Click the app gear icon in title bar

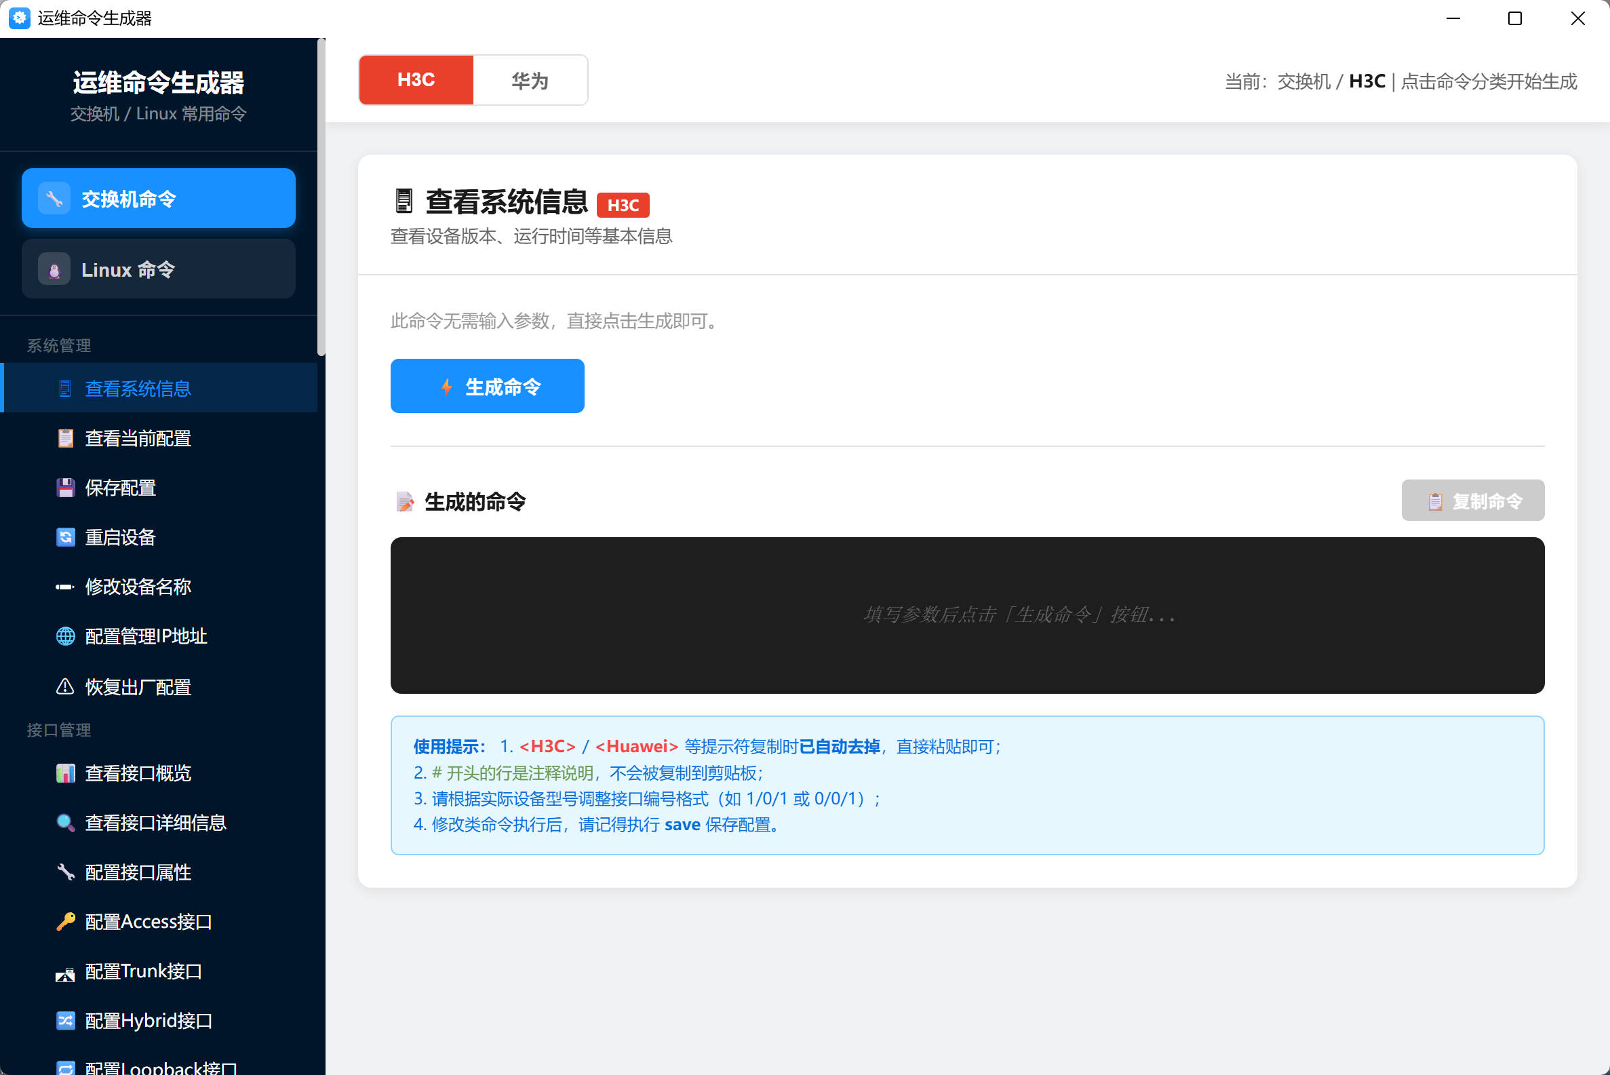click(19, 18)
